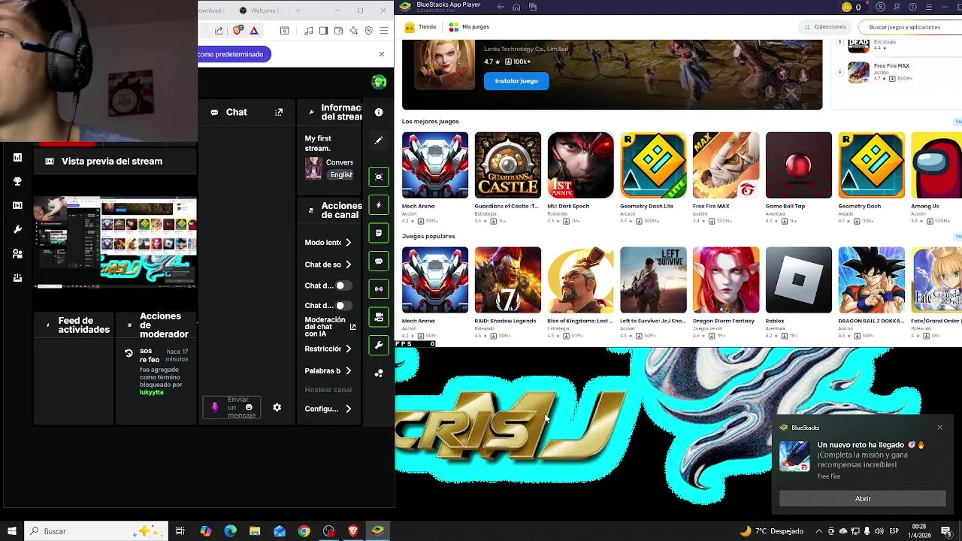The image size is (962, 541).
Task: Click the document notes quick action icon
Action: pyautogui.click(x=379, y=233)
